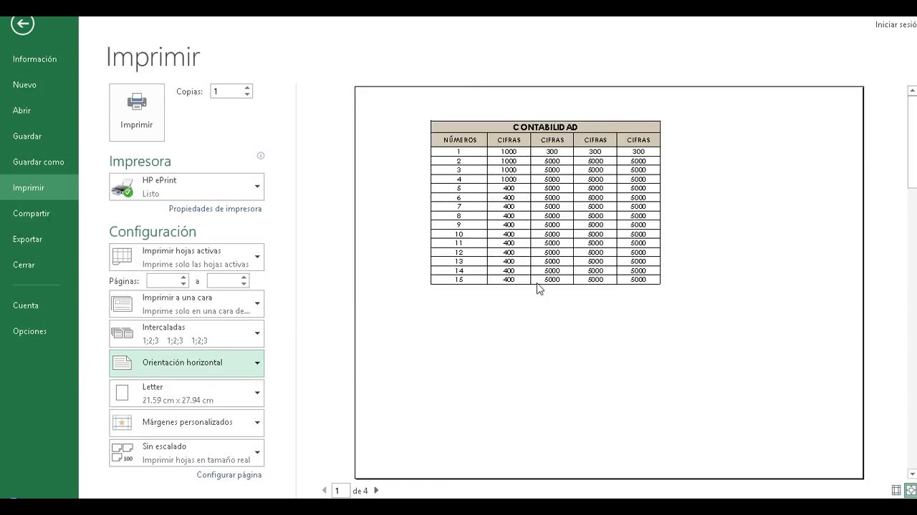Open the Márgenes personalizados dropdown
The height and width of the screenshot is (515, 917).
pos(257,423)
